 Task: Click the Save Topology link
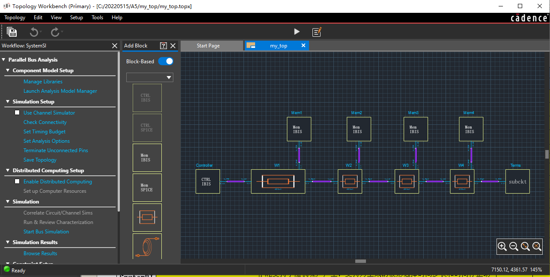(40, 160)
